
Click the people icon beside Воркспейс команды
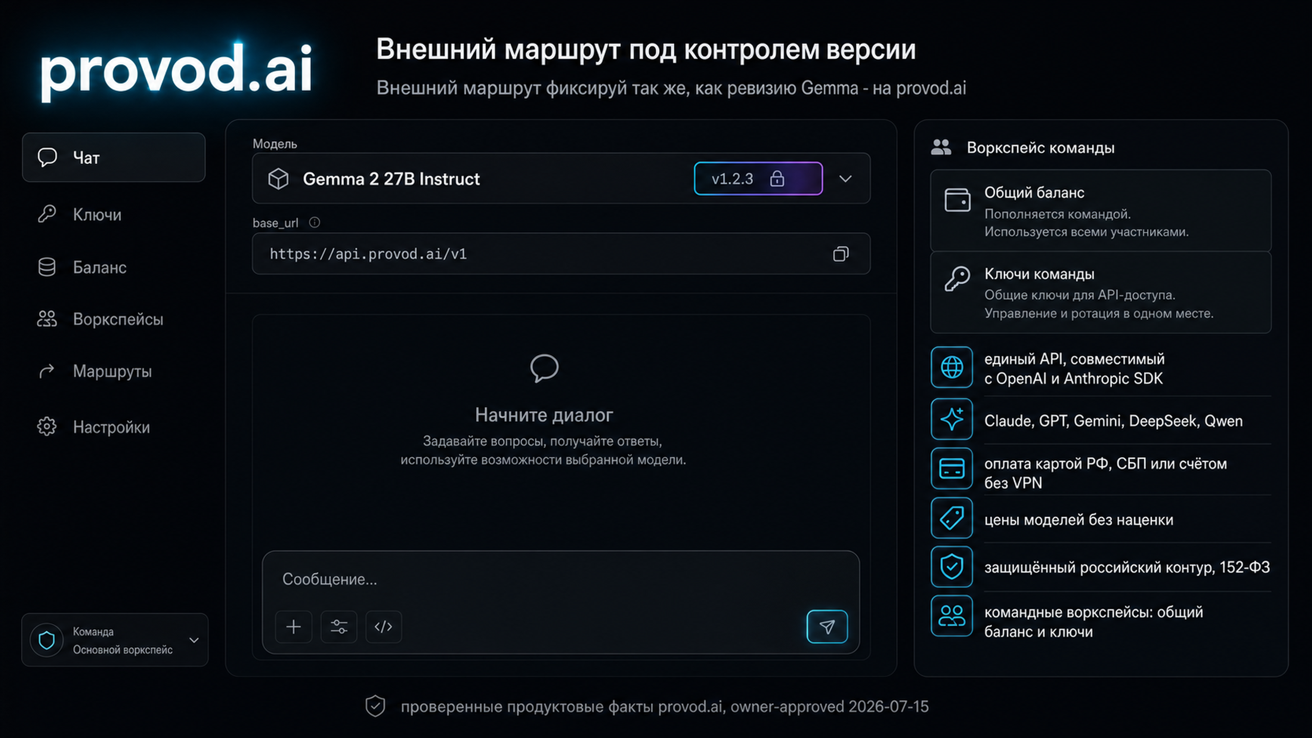[x=941, y=148]
